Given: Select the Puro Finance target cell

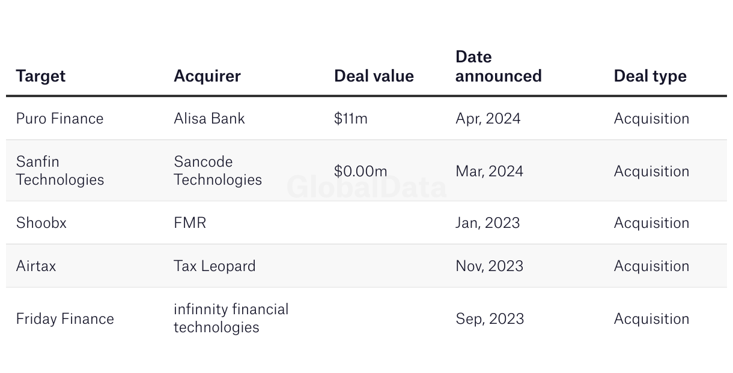Looking at the screenshot, I should pyautogui.click(x=59, y=119).
